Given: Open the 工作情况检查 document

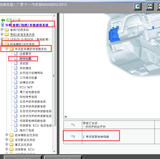Looking at the screenshot, I should (x=28, y=78).
